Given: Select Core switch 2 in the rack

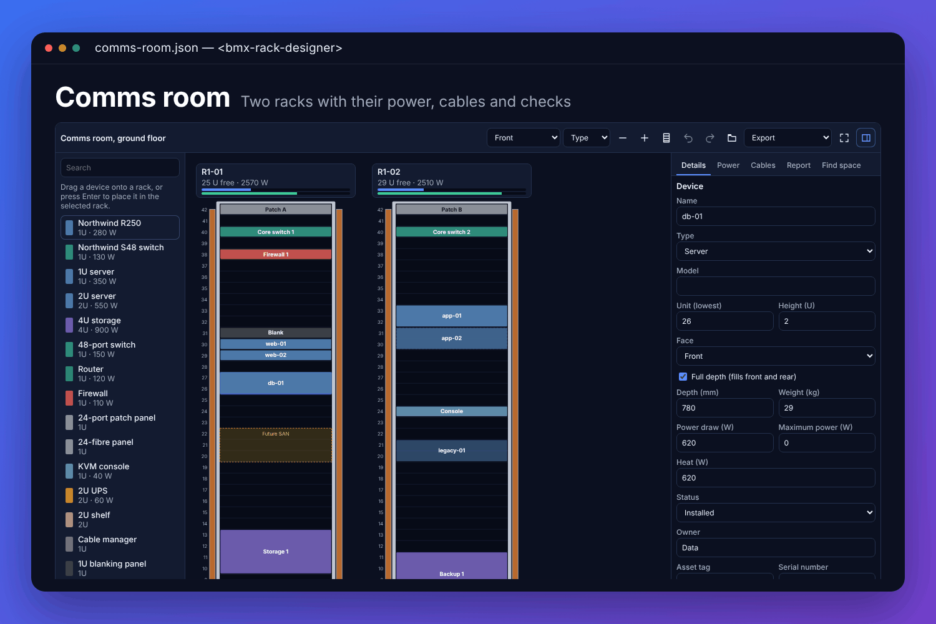Looking at the screenshot, I should pos(452,232).
